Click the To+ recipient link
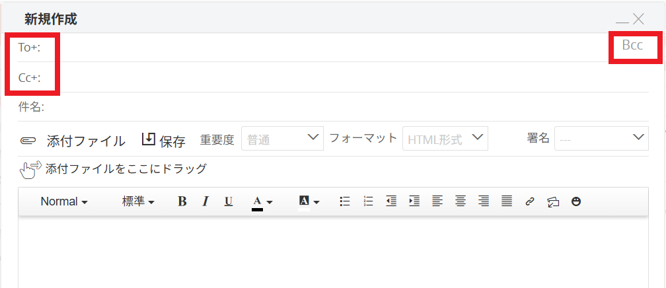This screenshot has height=288, width=666. coord(29,48)
